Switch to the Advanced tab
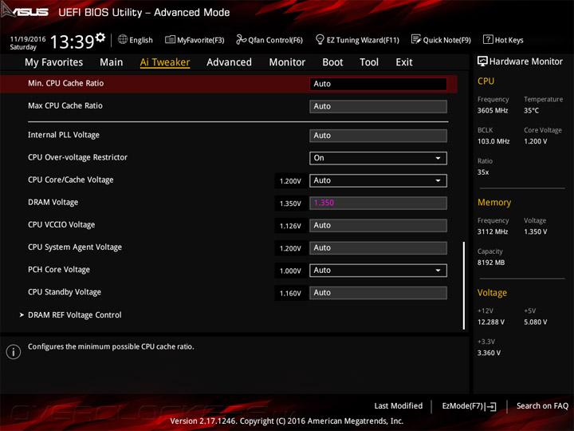The image size is (574, 431). (229, 62)
